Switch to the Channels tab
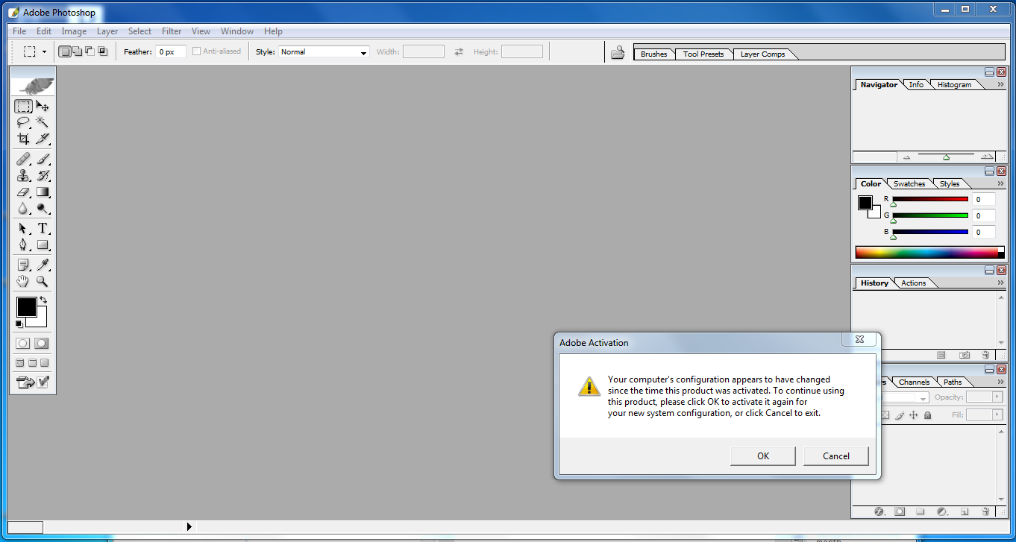 coord(914,382)
